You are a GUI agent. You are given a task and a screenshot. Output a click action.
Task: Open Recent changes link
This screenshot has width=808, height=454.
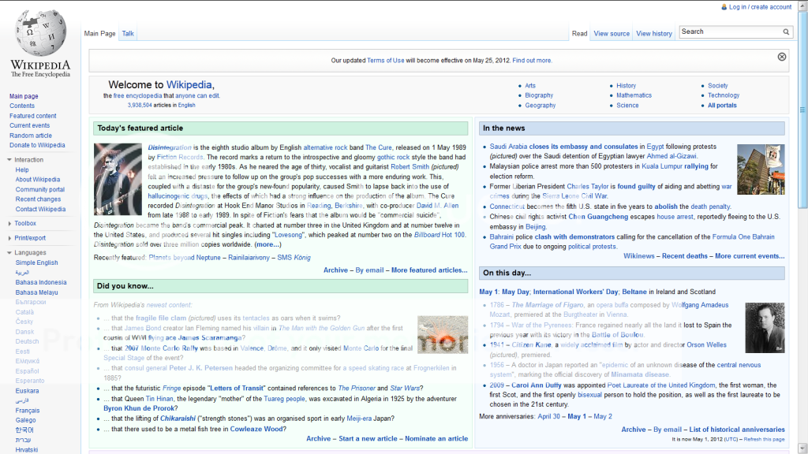38,199
